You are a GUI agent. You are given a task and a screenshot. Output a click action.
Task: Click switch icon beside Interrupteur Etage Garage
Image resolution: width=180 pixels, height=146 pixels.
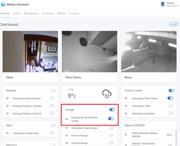67,128
